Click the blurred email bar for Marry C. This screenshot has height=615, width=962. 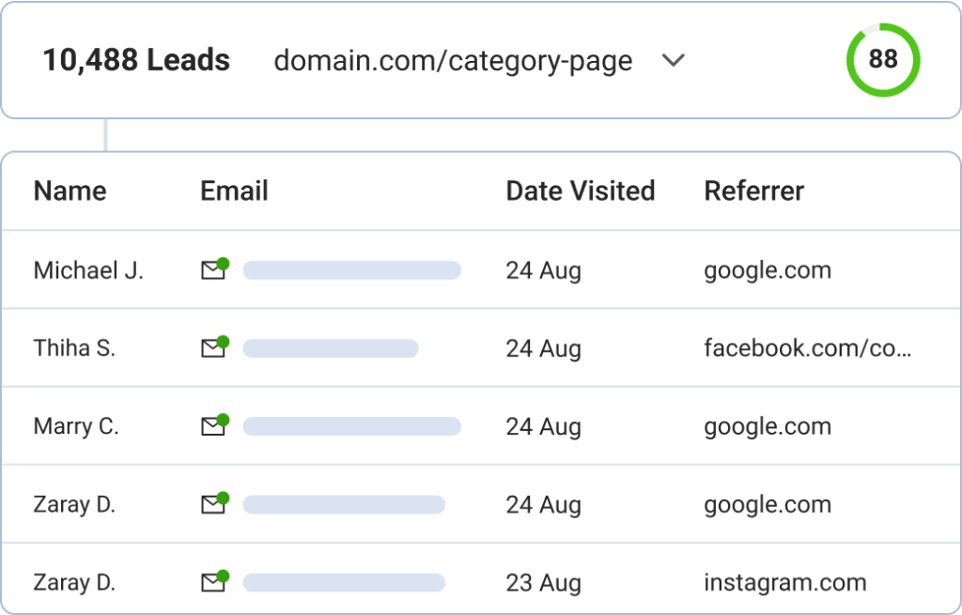coord(352,426)
